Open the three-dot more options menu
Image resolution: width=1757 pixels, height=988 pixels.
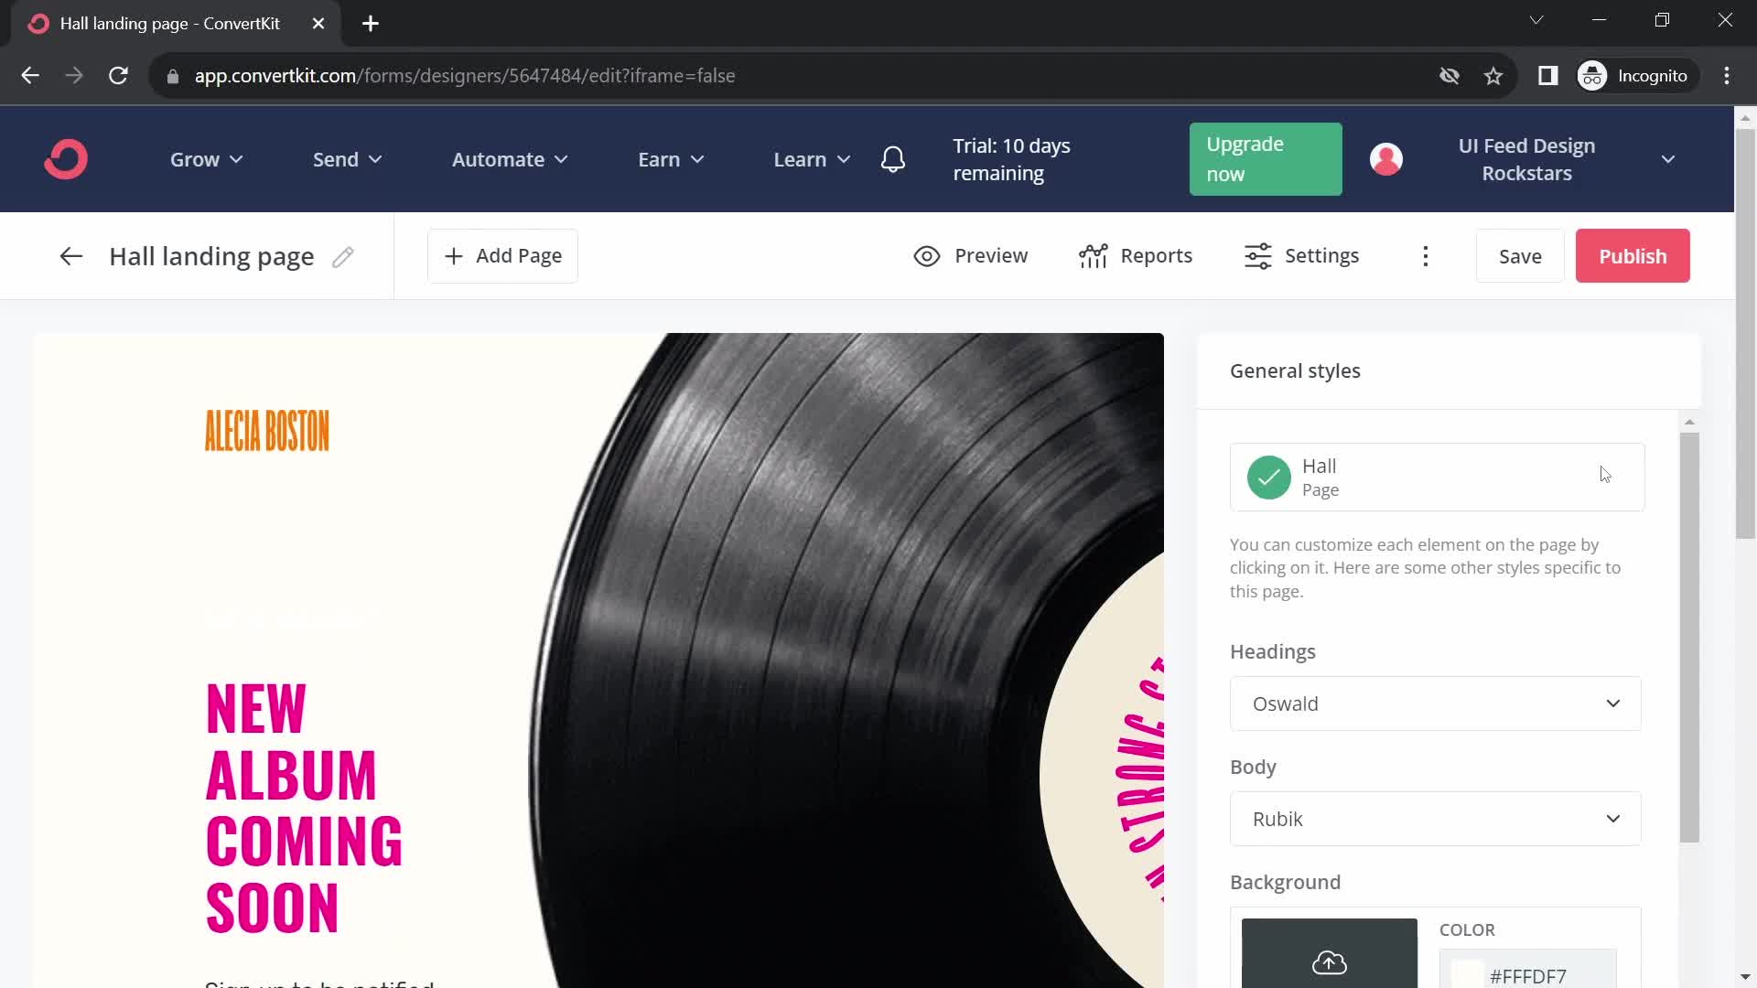point(1426,256)
